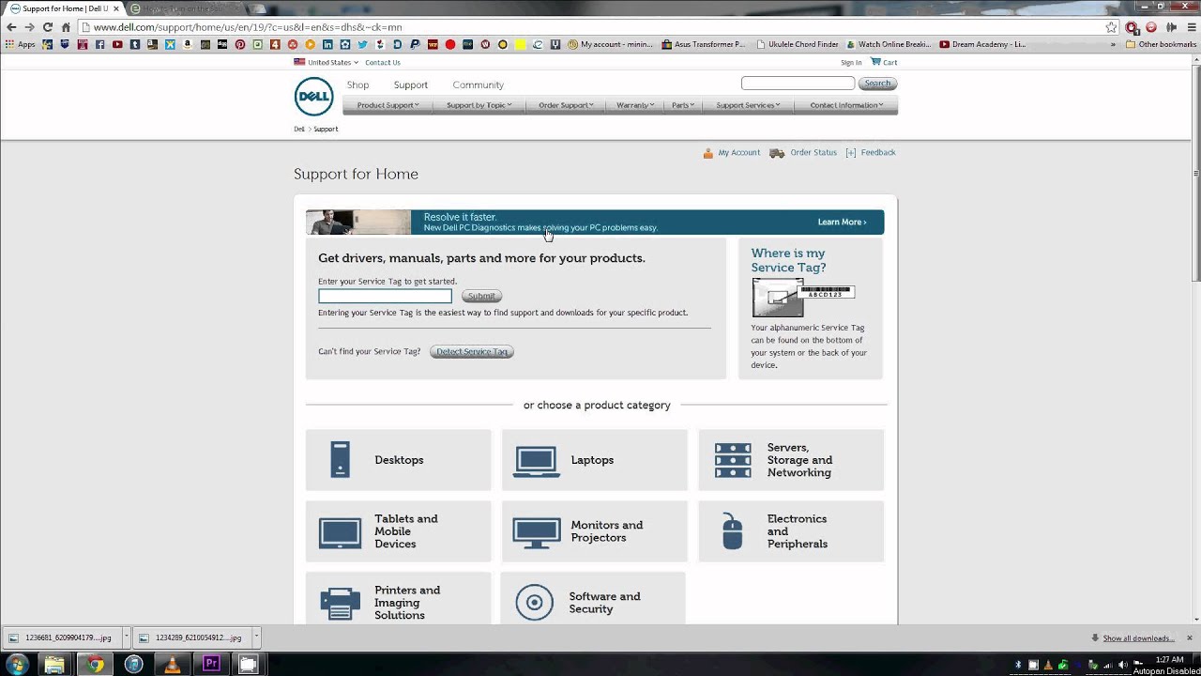Image resolution: width=1201 pixels, height=676 pixels.
Task: Reload the page
Action: coord(47,27)
